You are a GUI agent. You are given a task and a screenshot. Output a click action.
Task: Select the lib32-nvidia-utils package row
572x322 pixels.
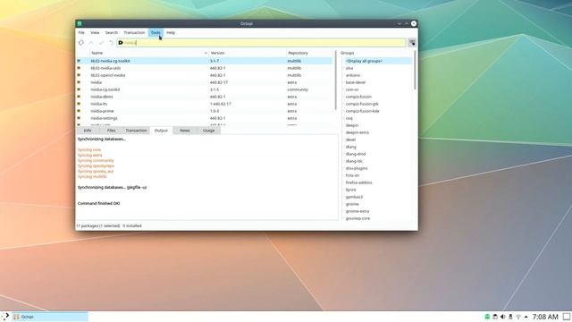[205, 68]
